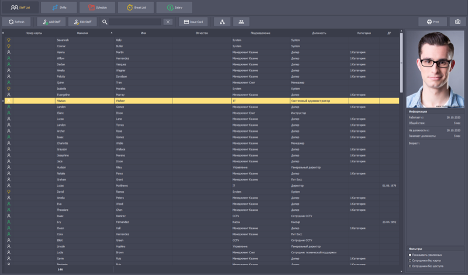Click the Add Staff button
The image size is (468, 275).
tap(51, 22)
